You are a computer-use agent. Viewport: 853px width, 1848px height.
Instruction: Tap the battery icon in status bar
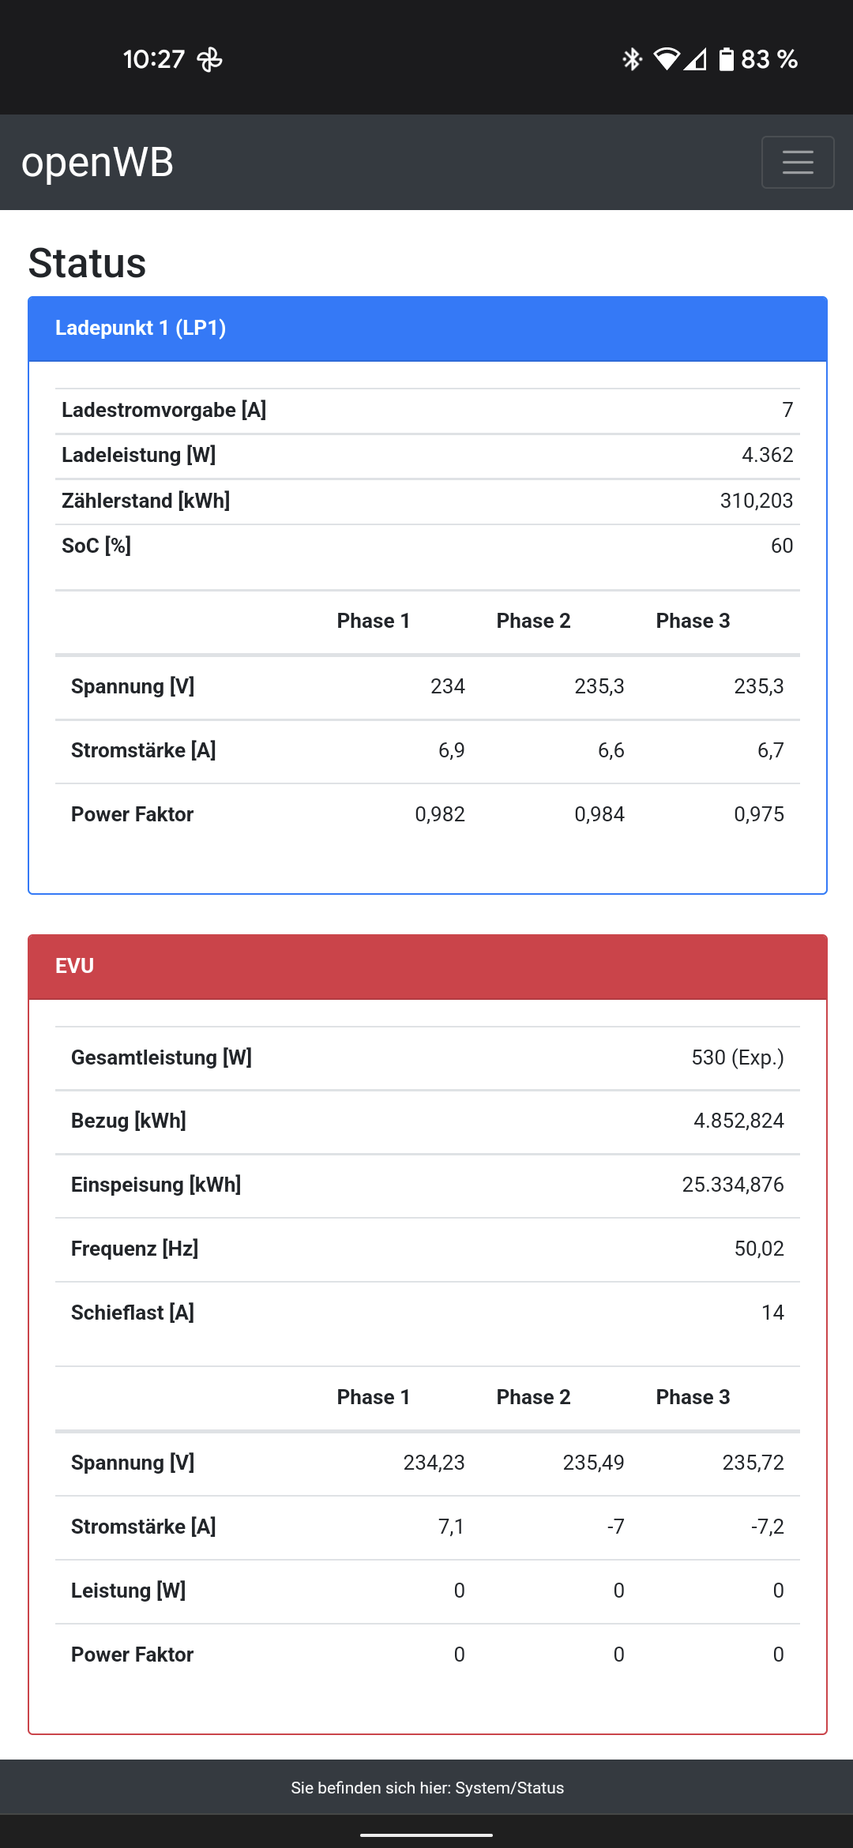coord(726,59)
